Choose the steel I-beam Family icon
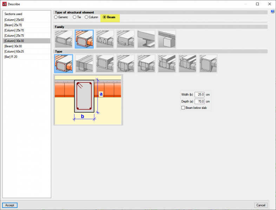This screenshot has width=276, height=210. coord(146,39)
